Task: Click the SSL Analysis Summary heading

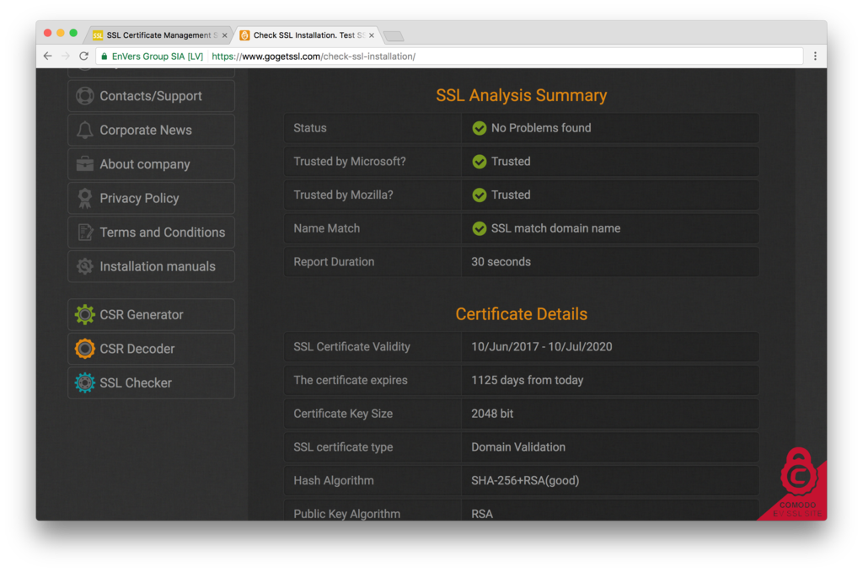Action: pyautogui.click(x=521, y=95)
